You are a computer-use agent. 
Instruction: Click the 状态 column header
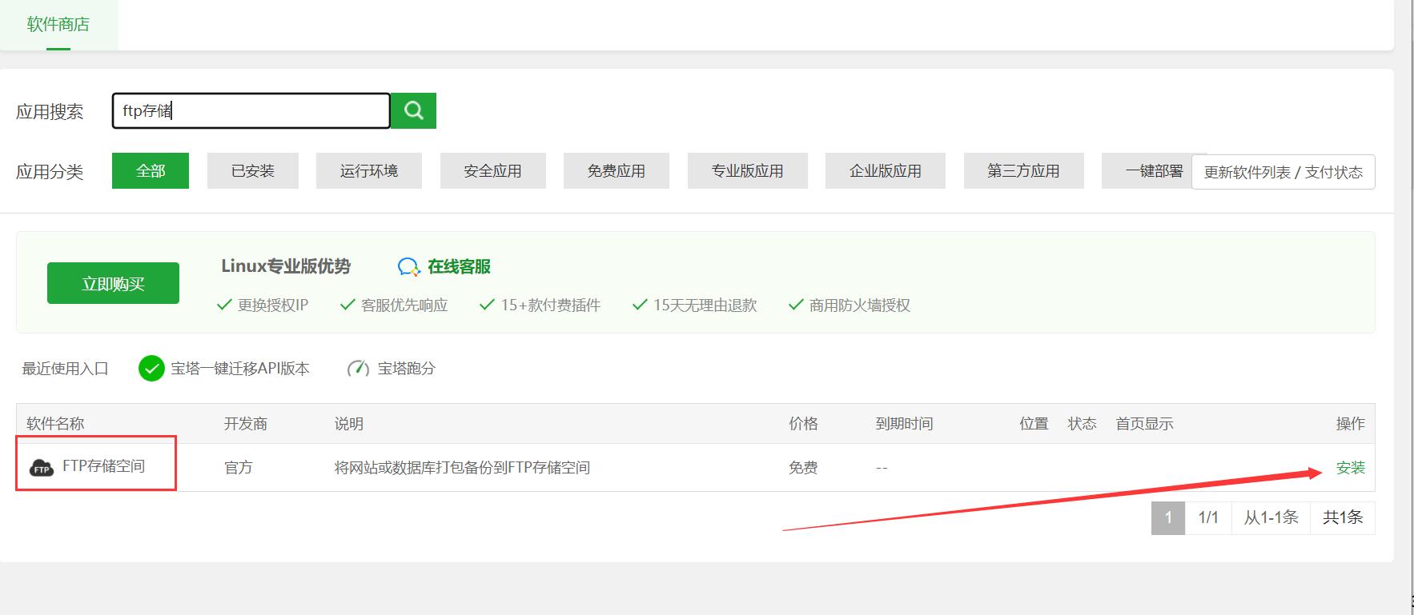click(1083, 424)
